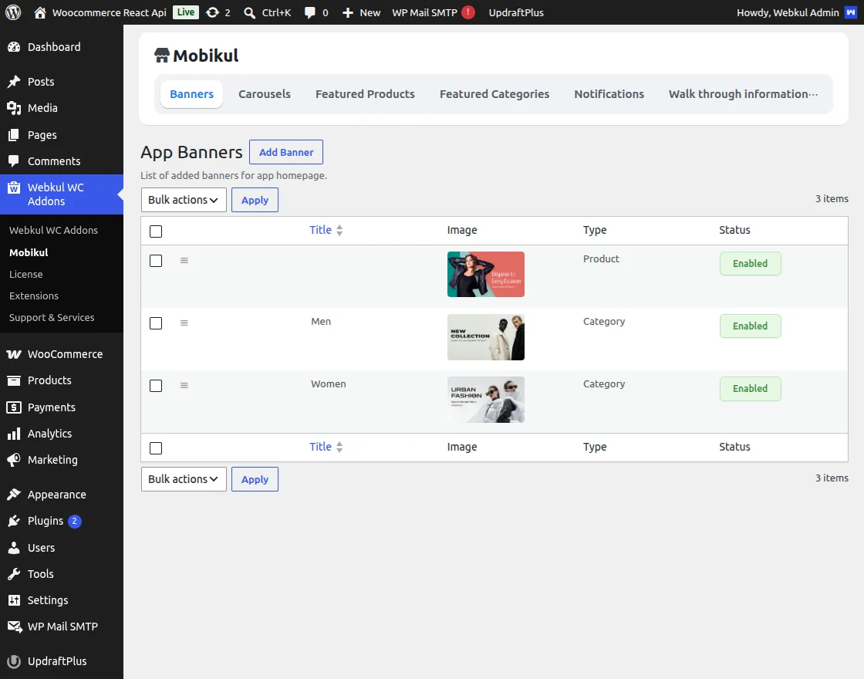The height and width of the screenshot is (679, 864).
Task: Click the Webkul Admin avatar icon
Action: point(851,12)
